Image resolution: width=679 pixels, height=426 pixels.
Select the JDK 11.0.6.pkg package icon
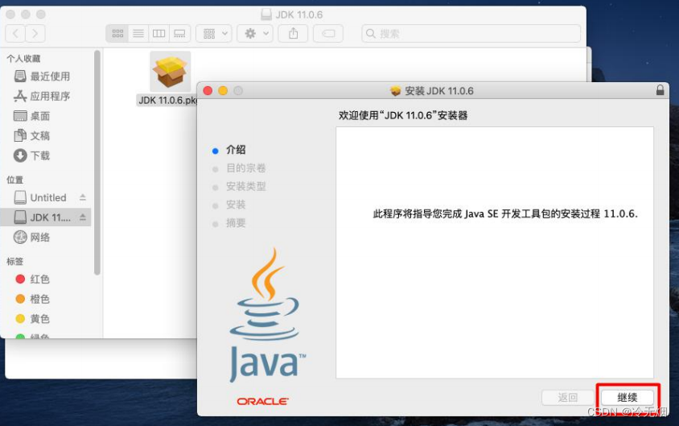171,71
